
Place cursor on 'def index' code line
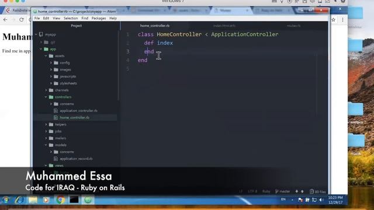tap(158, 43)
